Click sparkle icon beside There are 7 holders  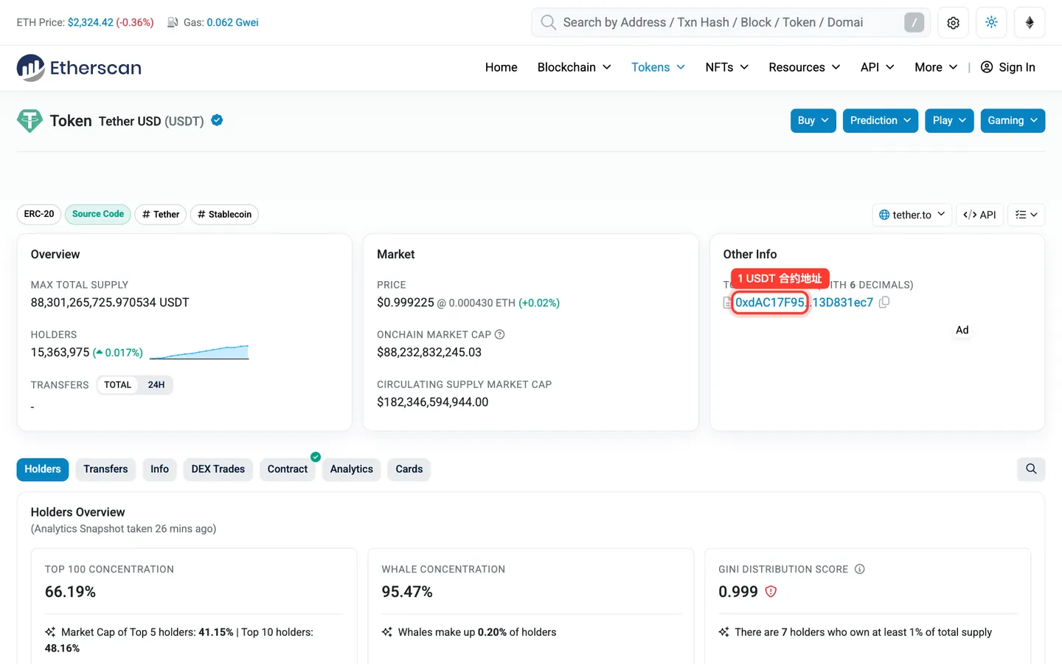tap(724, 632)
